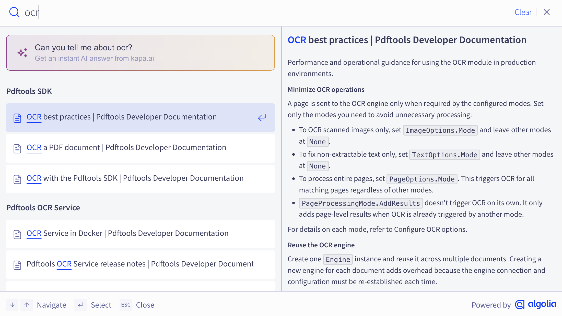Image resolution: width=562 pixels, height=316 pixels.
Task: Click the 'Reuse the OCR engine' heading
Action: click(321, 245)
